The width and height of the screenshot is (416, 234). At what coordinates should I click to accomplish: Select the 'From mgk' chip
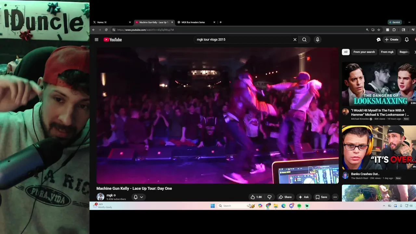click(x=387, y=52)
